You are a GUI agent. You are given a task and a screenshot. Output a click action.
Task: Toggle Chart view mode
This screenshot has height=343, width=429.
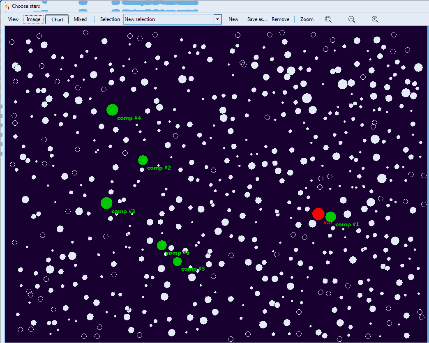(57, 19)
